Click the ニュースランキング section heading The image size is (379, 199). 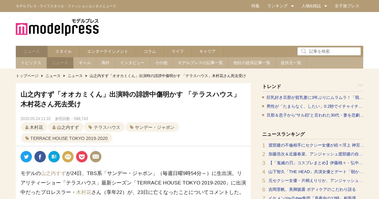[x=284, y=134]
